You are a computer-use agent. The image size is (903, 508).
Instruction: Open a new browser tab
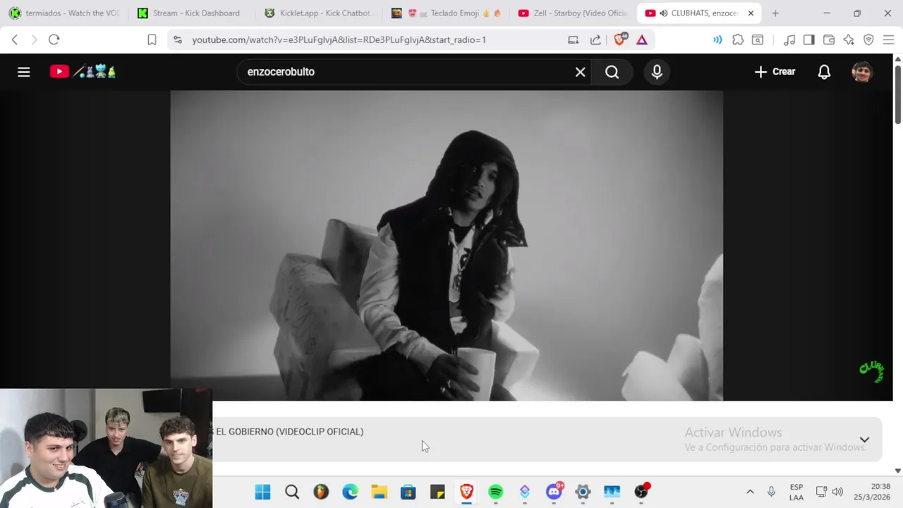click(x=775, y=13)
